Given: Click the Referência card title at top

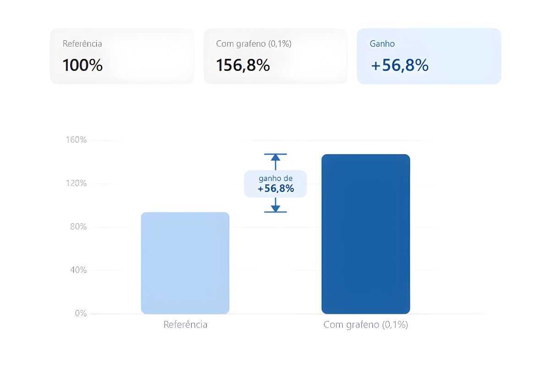Looking at the screenshot, I should [x=82, y=44].
